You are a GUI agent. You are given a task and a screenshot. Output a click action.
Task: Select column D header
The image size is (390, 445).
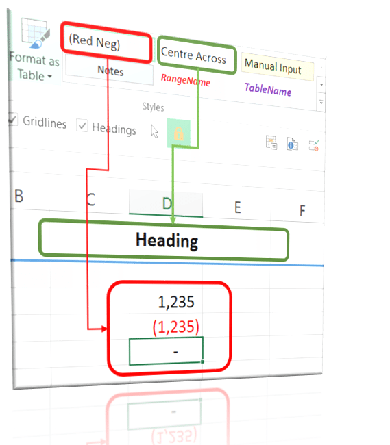point(166,203)
